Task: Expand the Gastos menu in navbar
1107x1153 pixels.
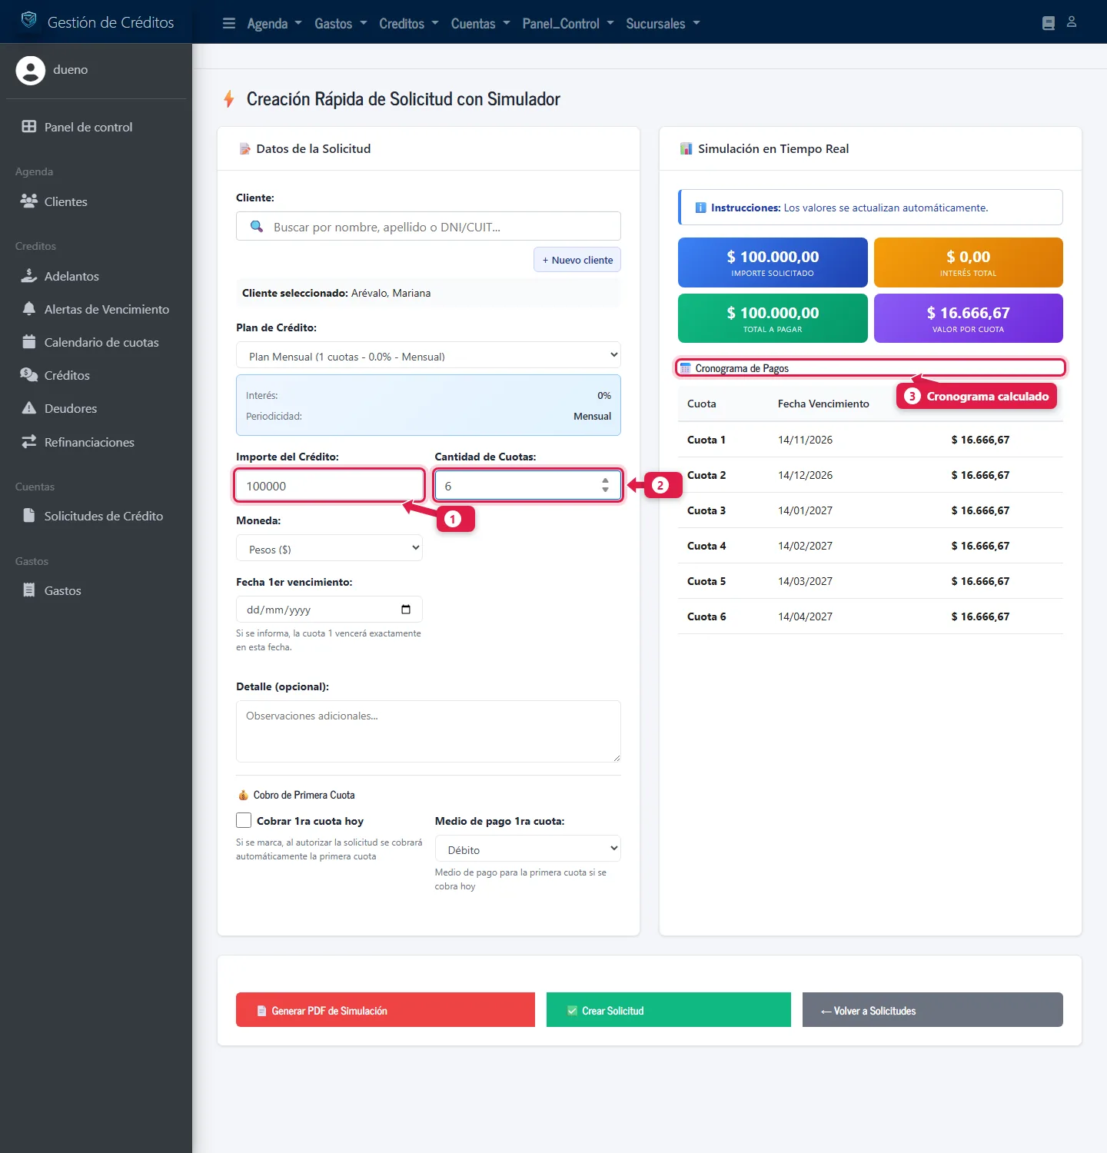Action: (341, 23)
